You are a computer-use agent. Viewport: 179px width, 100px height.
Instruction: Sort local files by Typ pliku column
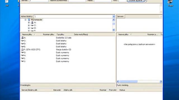(64, 34)
